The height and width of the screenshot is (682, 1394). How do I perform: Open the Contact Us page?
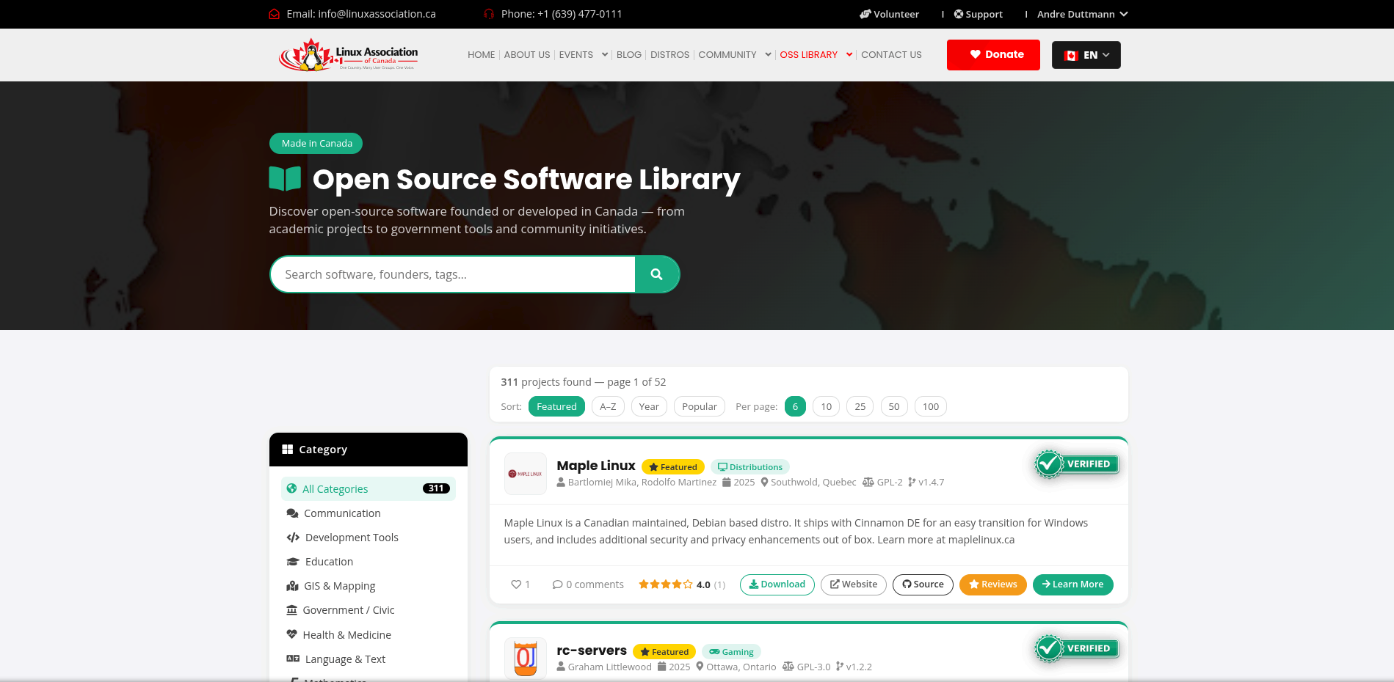tap(891, 55)
